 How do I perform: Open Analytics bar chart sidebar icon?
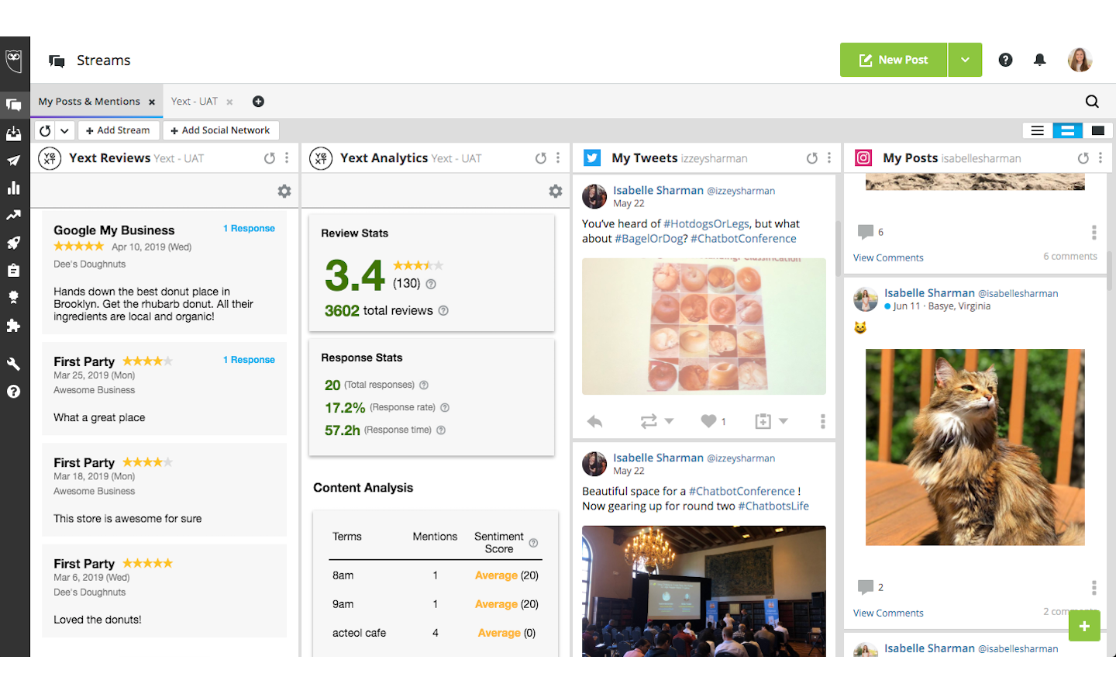point(14,188)
